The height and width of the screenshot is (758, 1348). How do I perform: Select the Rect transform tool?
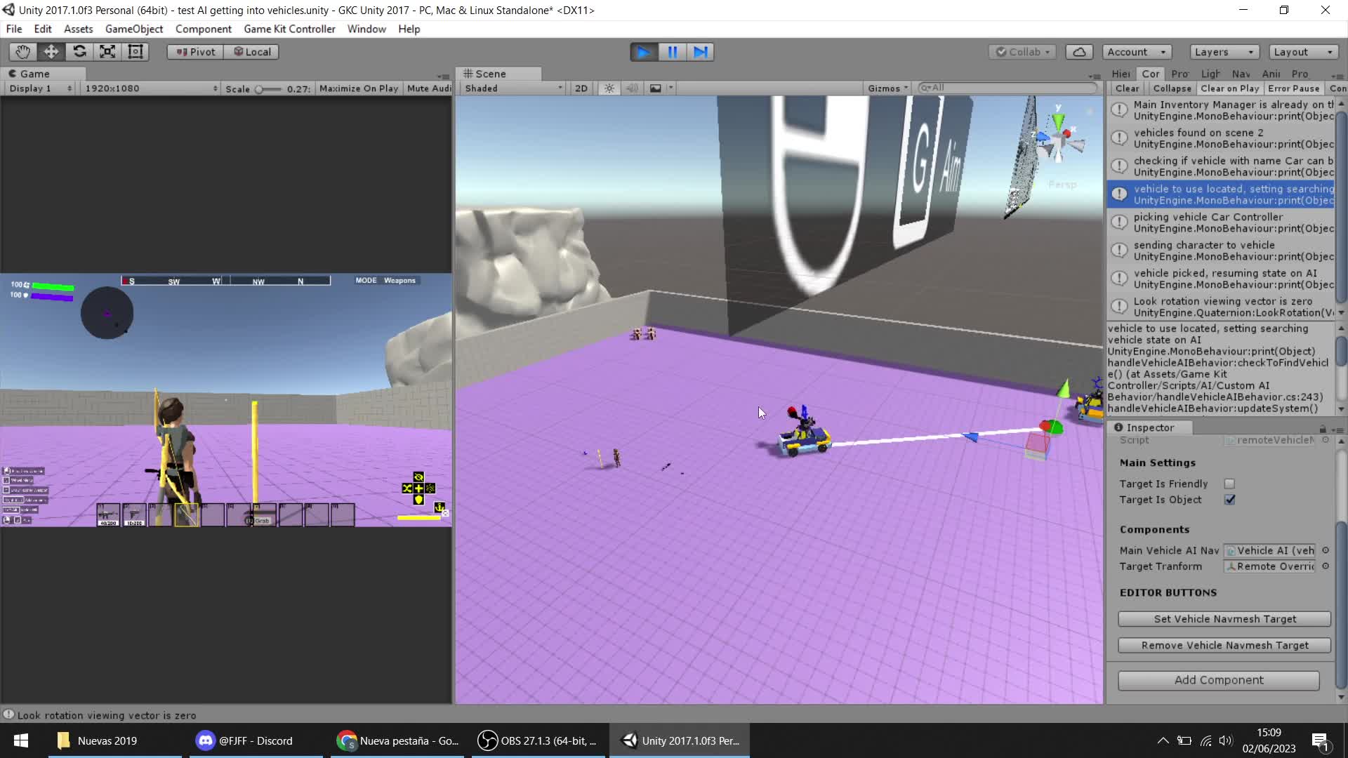[136, 52]
